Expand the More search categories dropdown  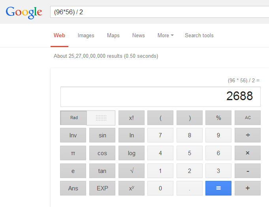pyautogui.click(x=166, y=35)
